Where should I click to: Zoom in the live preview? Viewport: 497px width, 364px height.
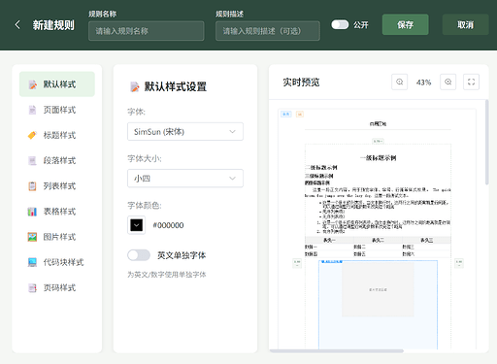[448, 82]
